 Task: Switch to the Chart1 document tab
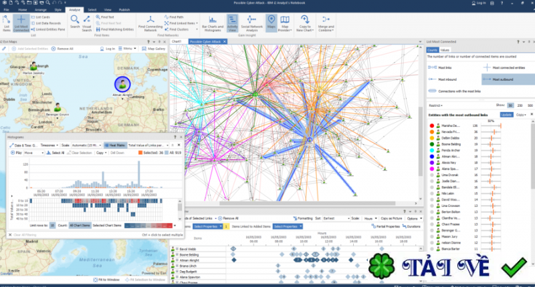pyautogui.click(x=177, y=41)
